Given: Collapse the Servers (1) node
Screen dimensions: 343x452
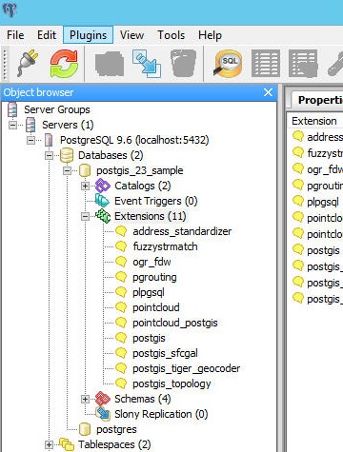Looking at the screenshot, I should point(12,125).
